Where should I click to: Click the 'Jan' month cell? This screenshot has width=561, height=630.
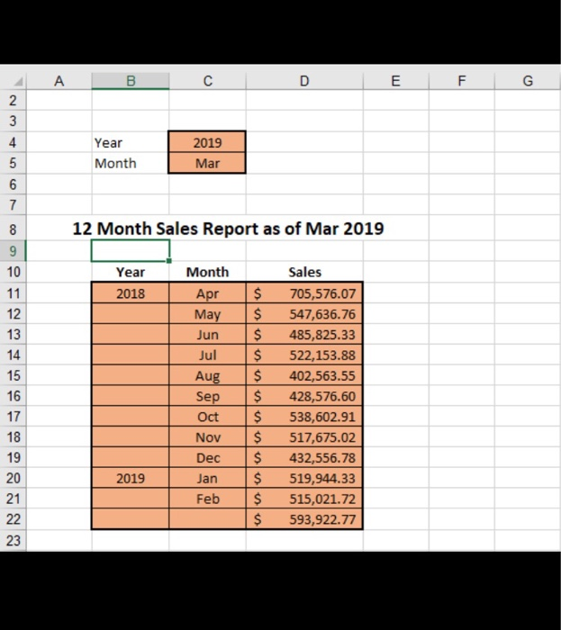(207, 478)
